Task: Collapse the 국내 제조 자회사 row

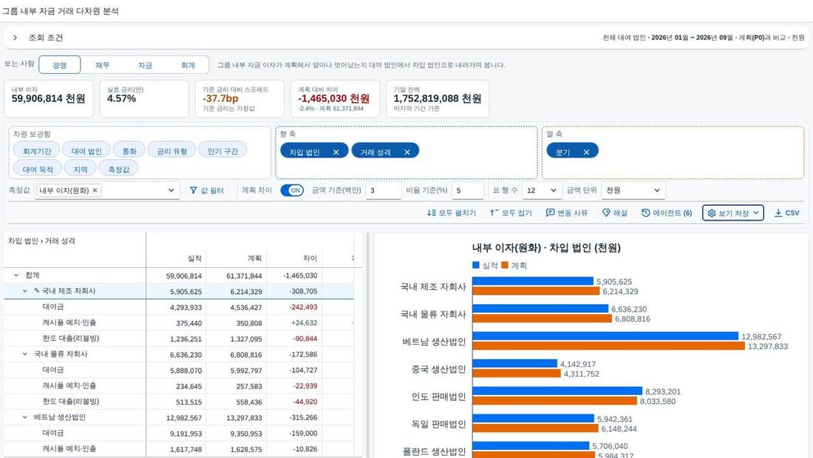Action: 24,291
